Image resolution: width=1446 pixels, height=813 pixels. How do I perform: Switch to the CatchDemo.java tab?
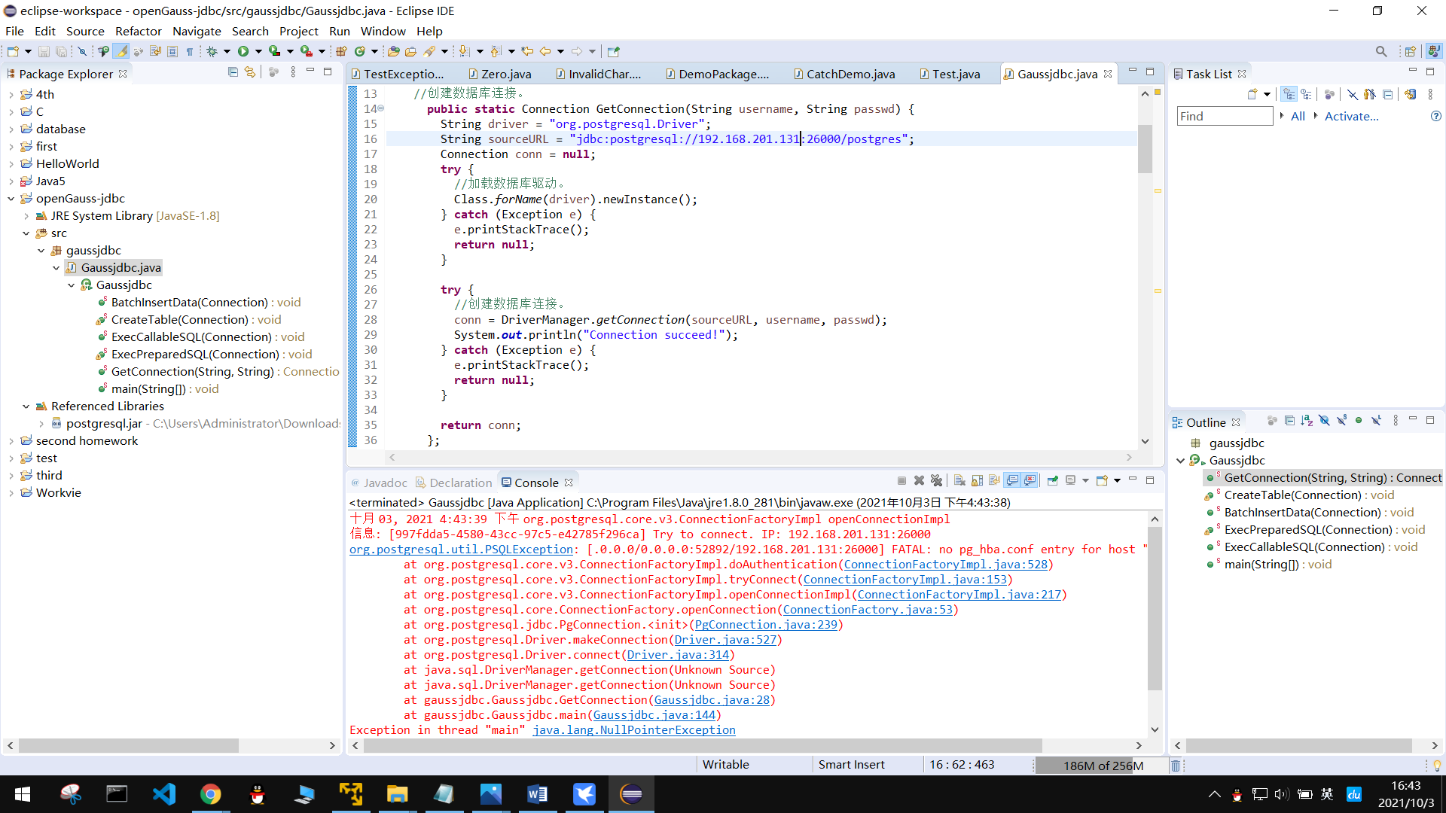(850, 74)
